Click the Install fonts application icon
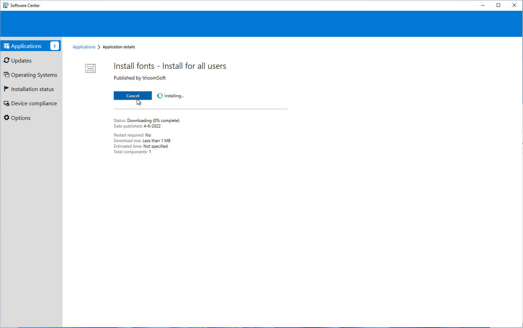This screenshot has height=328, width=523. click(x=90, y=68)
